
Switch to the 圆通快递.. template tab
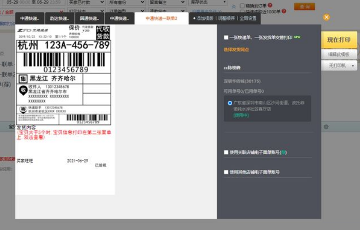pyautogui.click(x=90, y=18)
